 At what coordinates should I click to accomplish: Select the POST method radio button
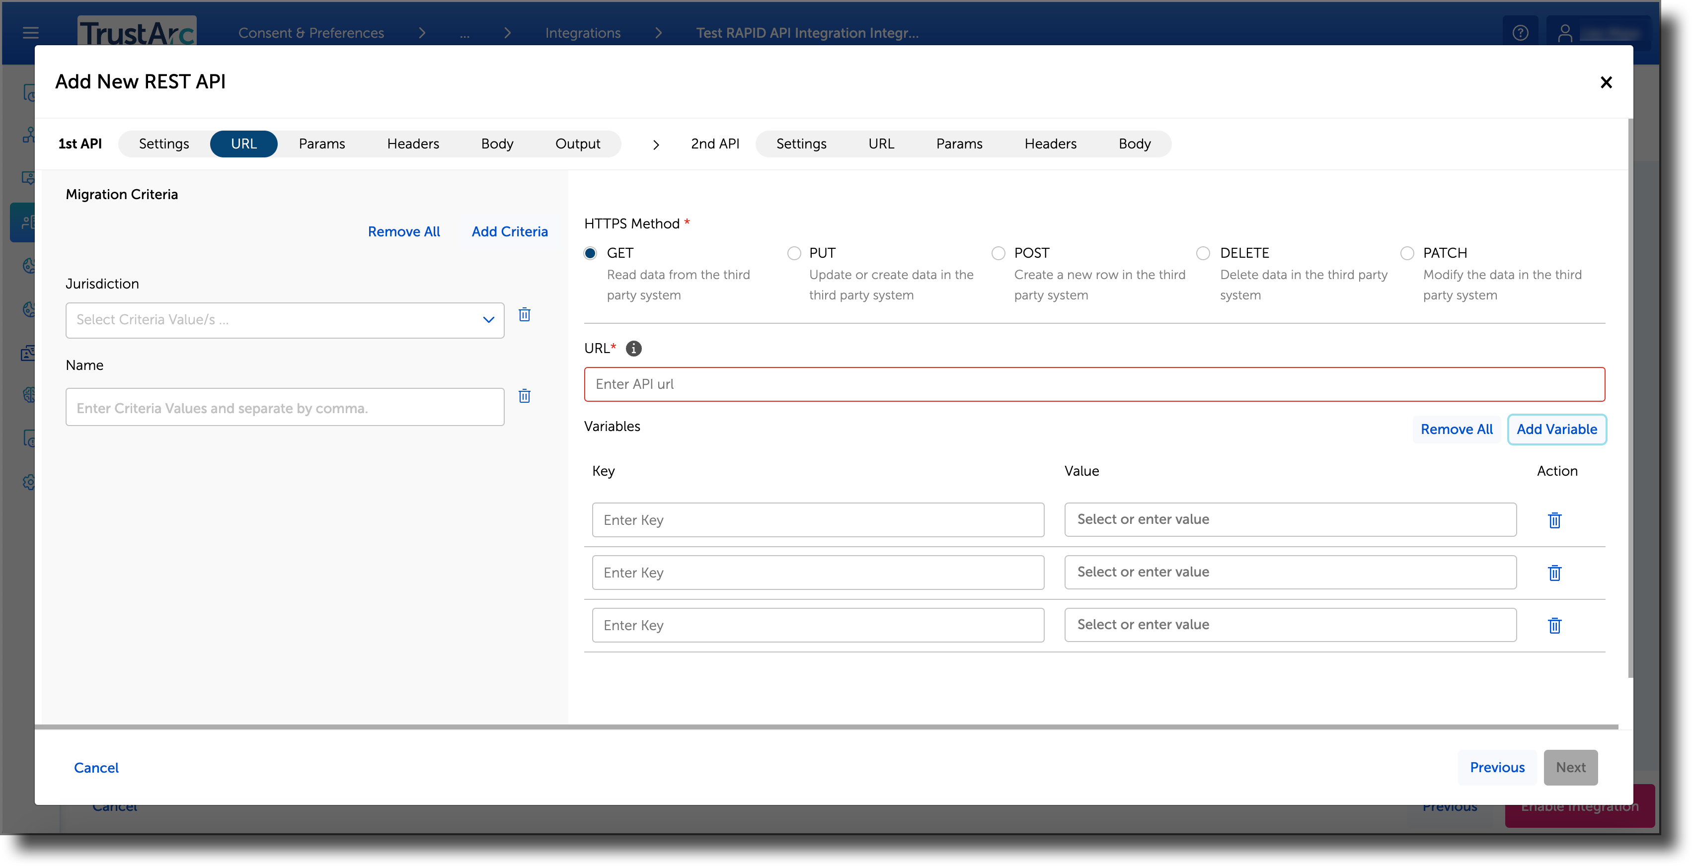pyautogui.click(x=998, y=253)
